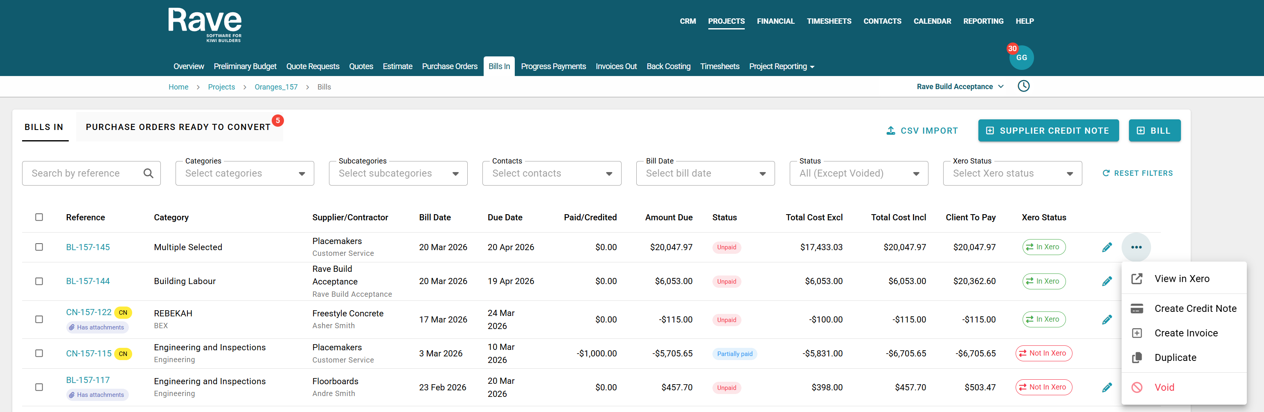Screen dimensions: 1264x412
Task: Select Create Credit Note menu option
Action: pyautogui.click(x=1195, y=309)
